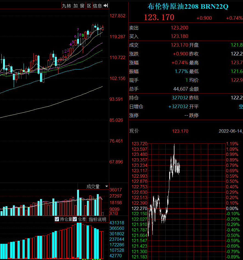Click the 加 toolbar button
This screenshot has width=243, height=260.
(x=75, y=6)
